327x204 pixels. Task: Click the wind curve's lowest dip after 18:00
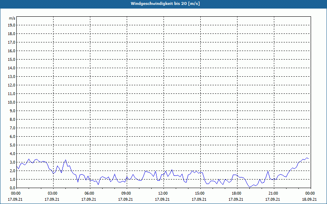point(249,187)
